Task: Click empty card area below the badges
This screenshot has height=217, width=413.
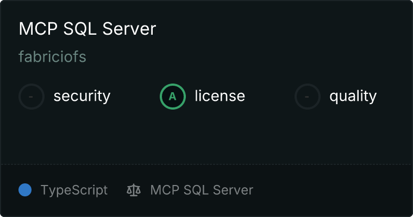Action: [206, 136]
